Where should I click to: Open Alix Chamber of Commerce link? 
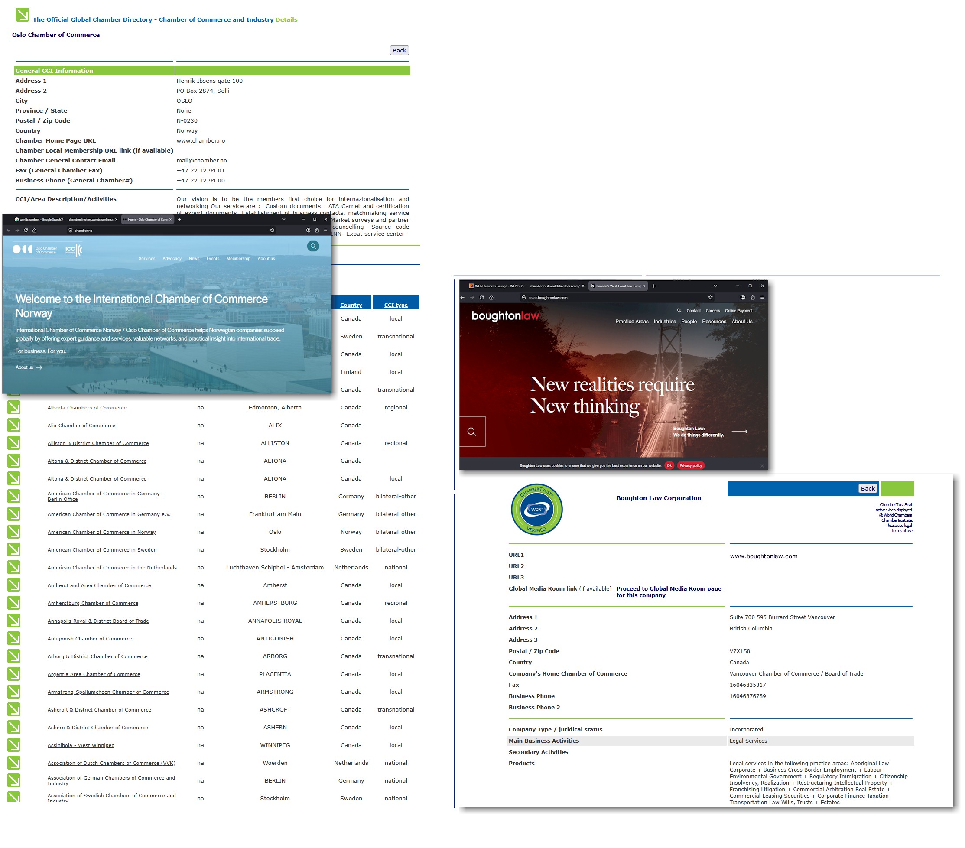click(81, 426)
